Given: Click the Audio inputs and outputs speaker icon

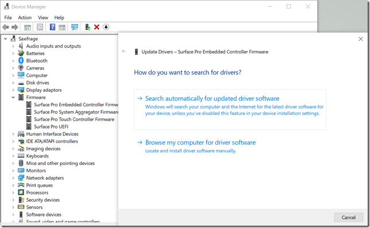Looking at the screenshot, I should (x=21, y=46).
